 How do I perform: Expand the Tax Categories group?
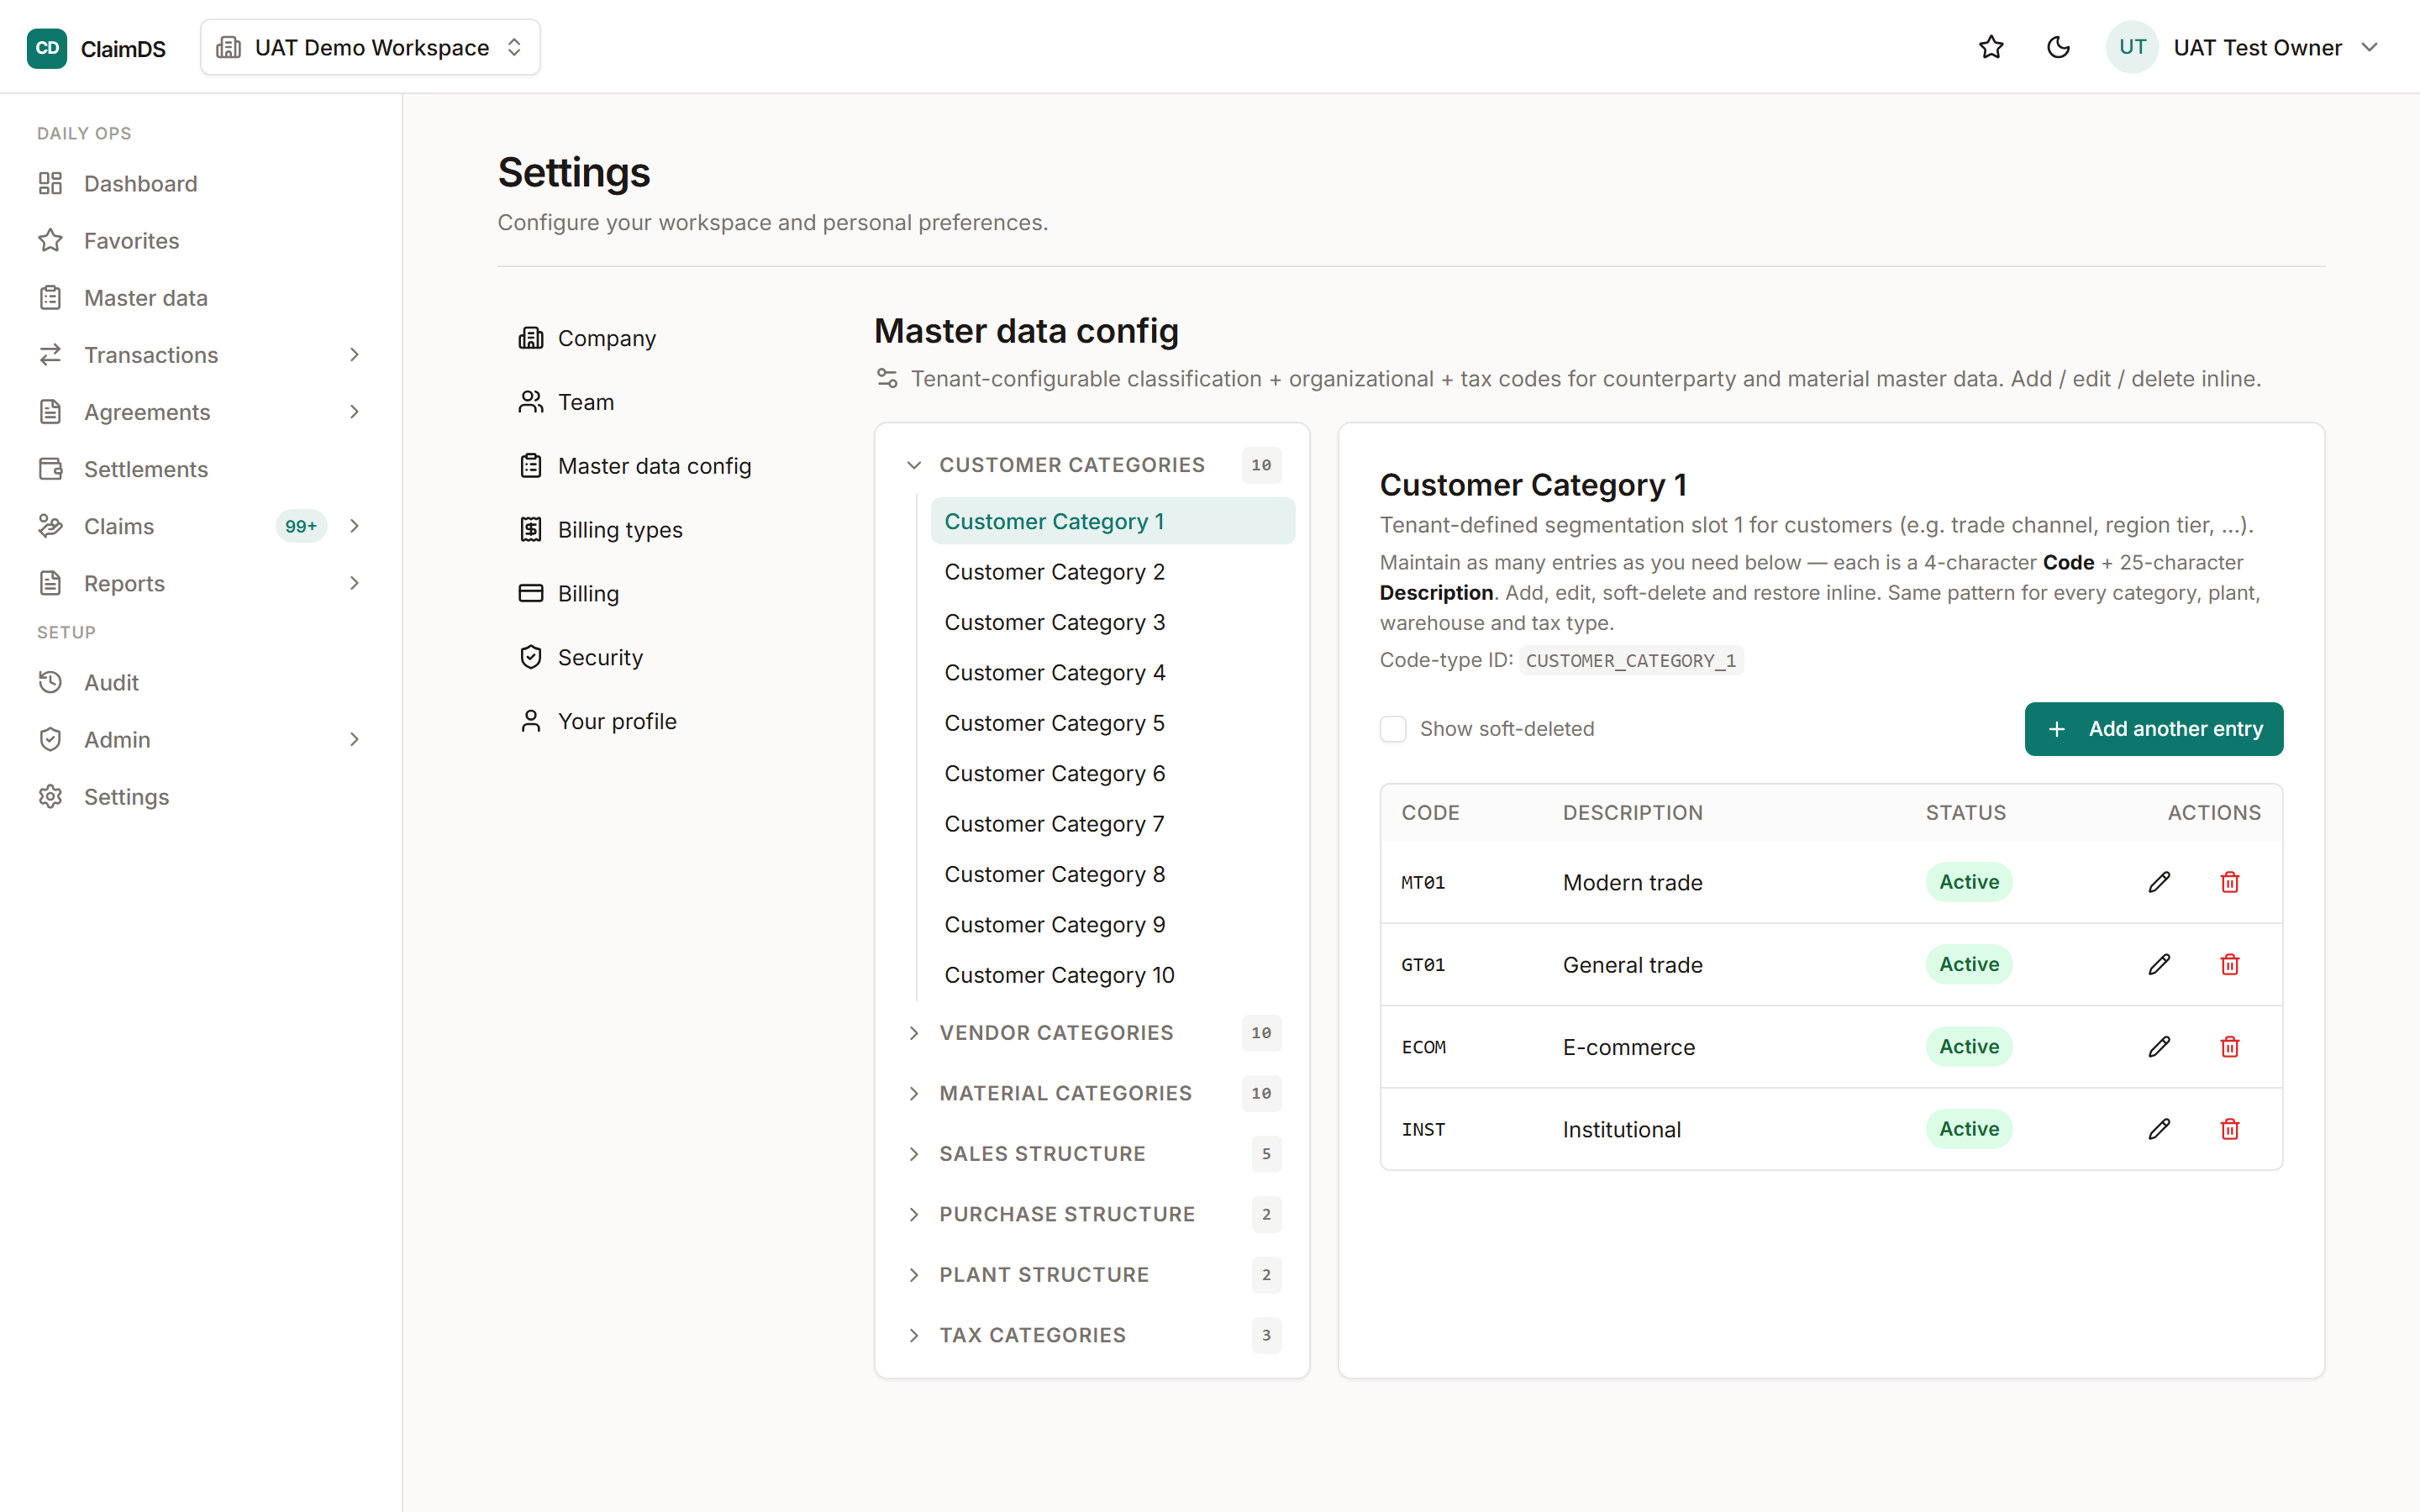click(x=1092, y=1335)
